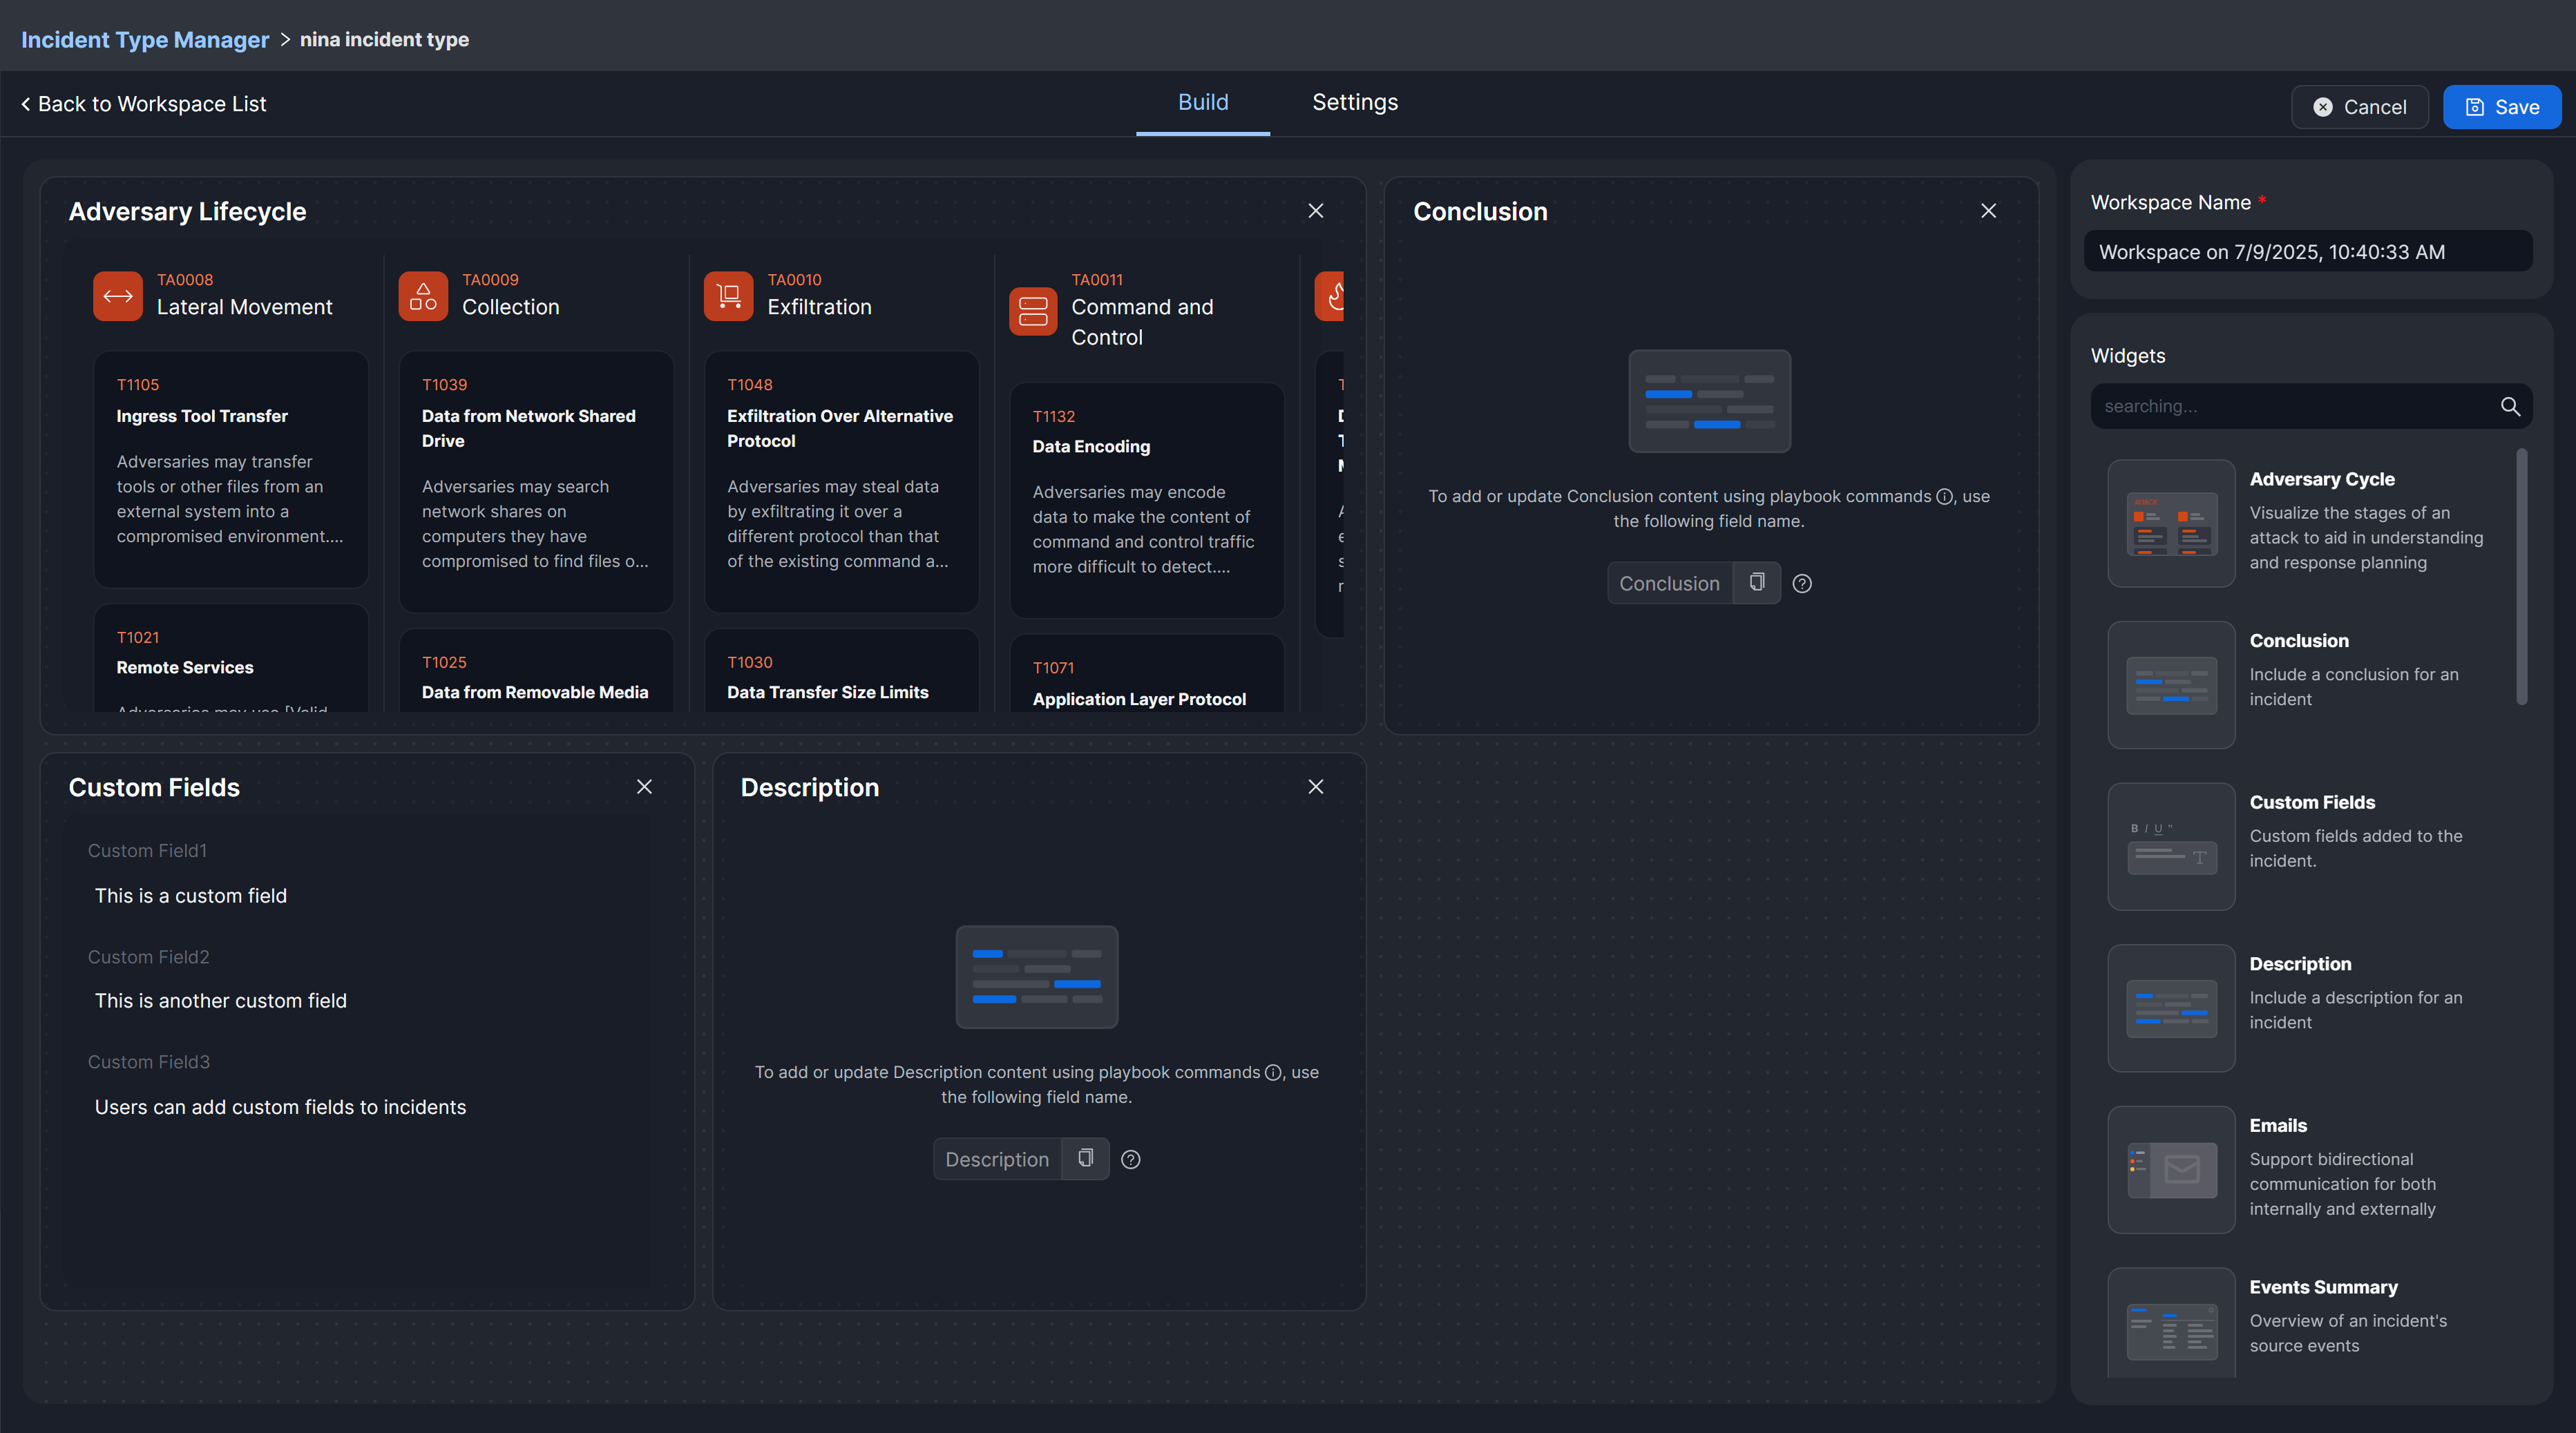This screenshot has height=1433, width=2576.
Task: Click the Exfiltration tactic icon
Action: point(728,296)
